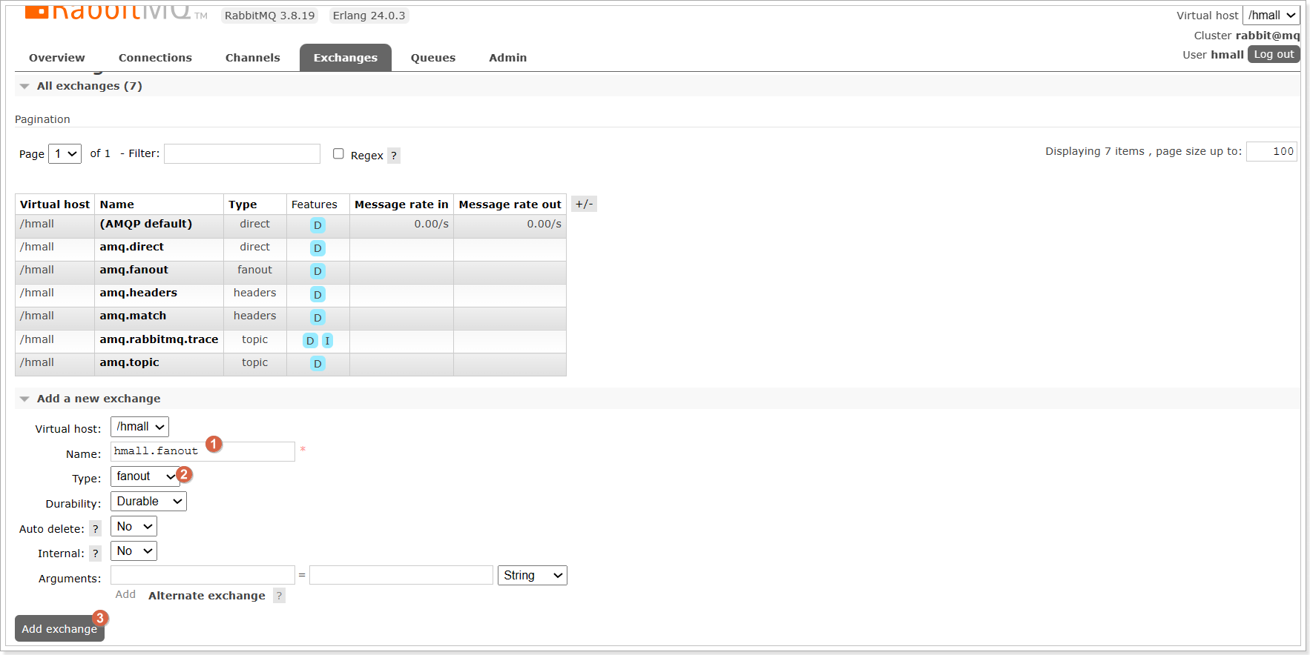Open the amq.fanout exchange link
Viewport: 1310px width, 655px height.
click(x=134, y=270)
